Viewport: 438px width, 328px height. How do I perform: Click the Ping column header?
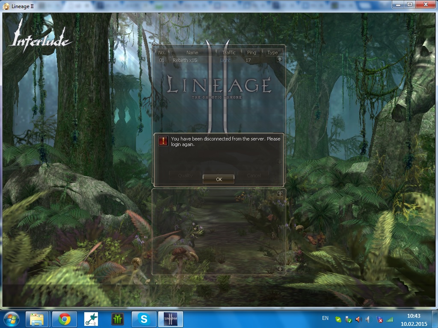coord(252,53)
